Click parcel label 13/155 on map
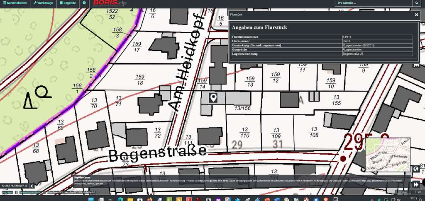The image size is (425, 201). coord(336,100)
